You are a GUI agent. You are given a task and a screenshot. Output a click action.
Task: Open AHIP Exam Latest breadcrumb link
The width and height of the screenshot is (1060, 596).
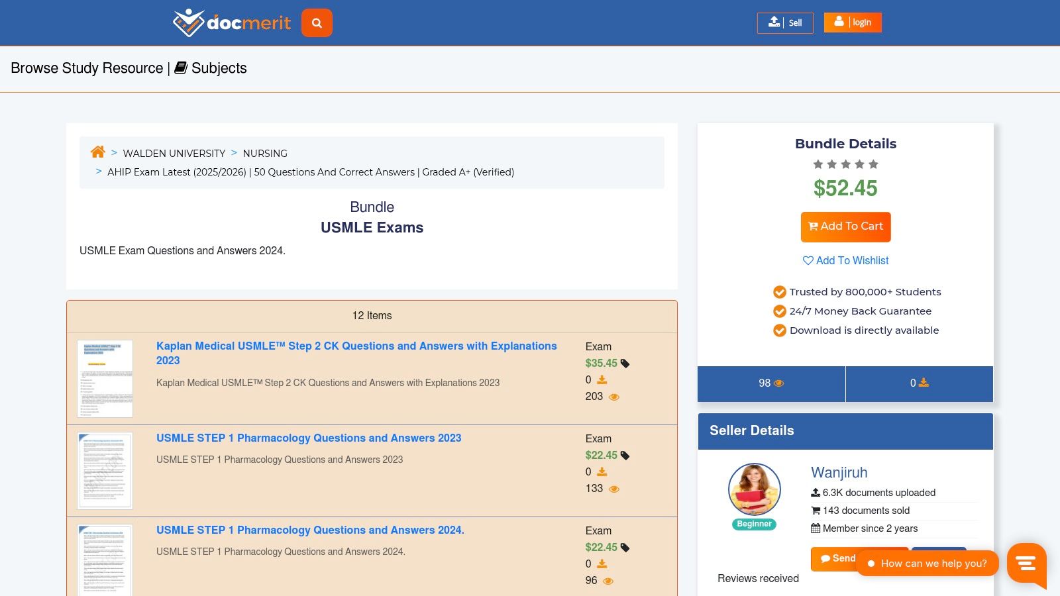coord(311,172)
